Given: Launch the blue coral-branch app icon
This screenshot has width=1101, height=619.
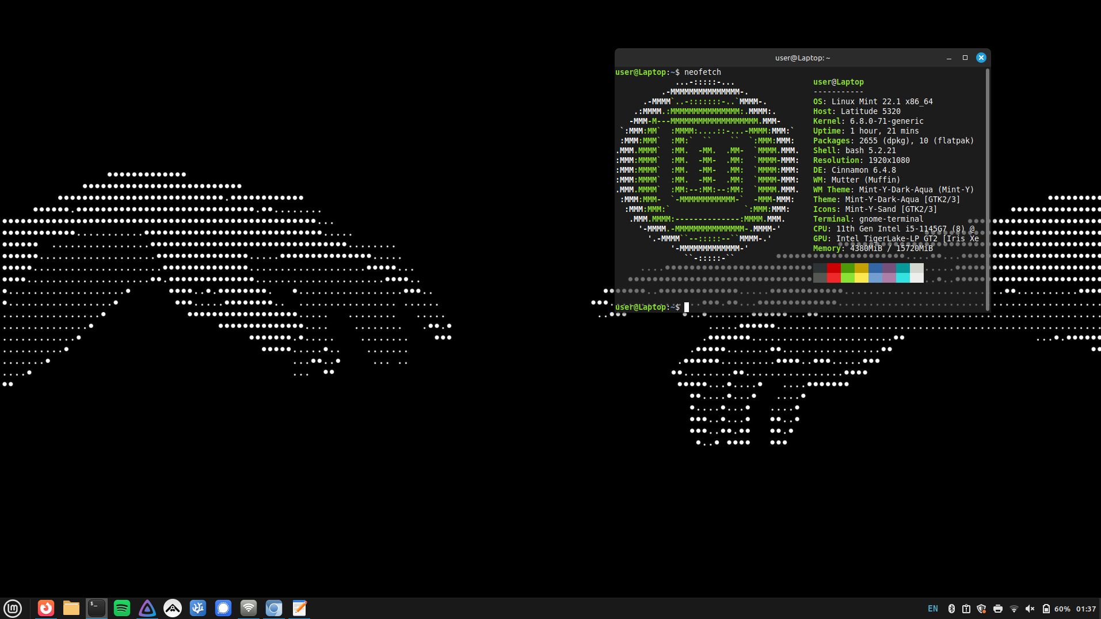Looking at the screenshot, I should coord(198,608).
